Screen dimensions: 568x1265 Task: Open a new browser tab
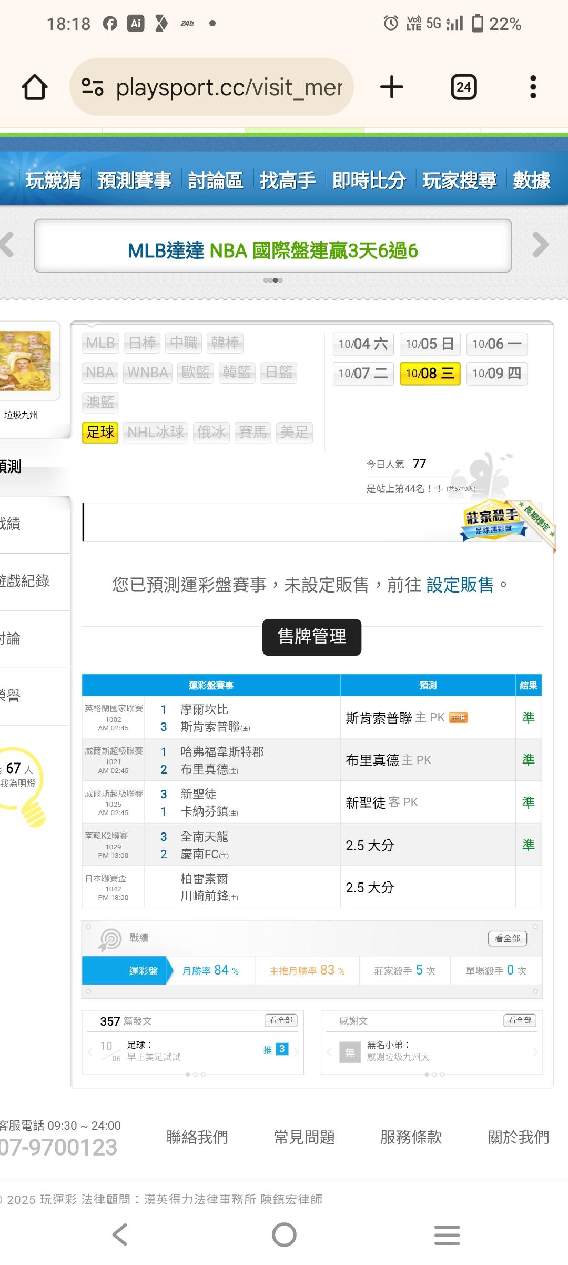(x=392, y=87)
